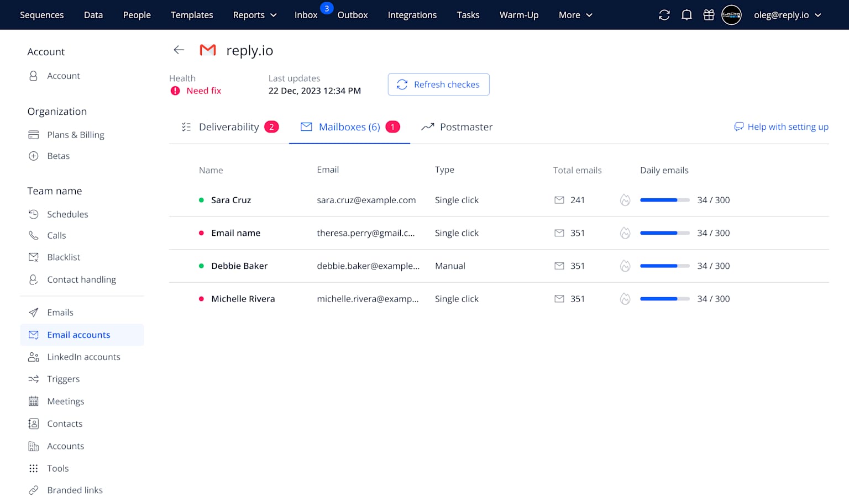Open Help with setting up link
This screenshot has width=849, height=497.
781,127
